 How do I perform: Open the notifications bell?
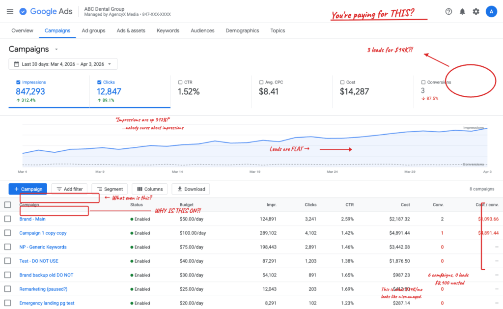462,11
